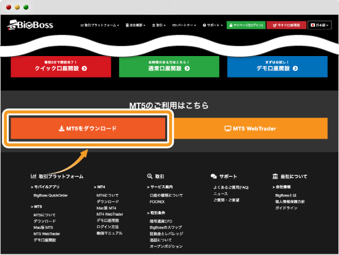Expand the パートナー navigation dropdown
339x255 pixels.
184,25
